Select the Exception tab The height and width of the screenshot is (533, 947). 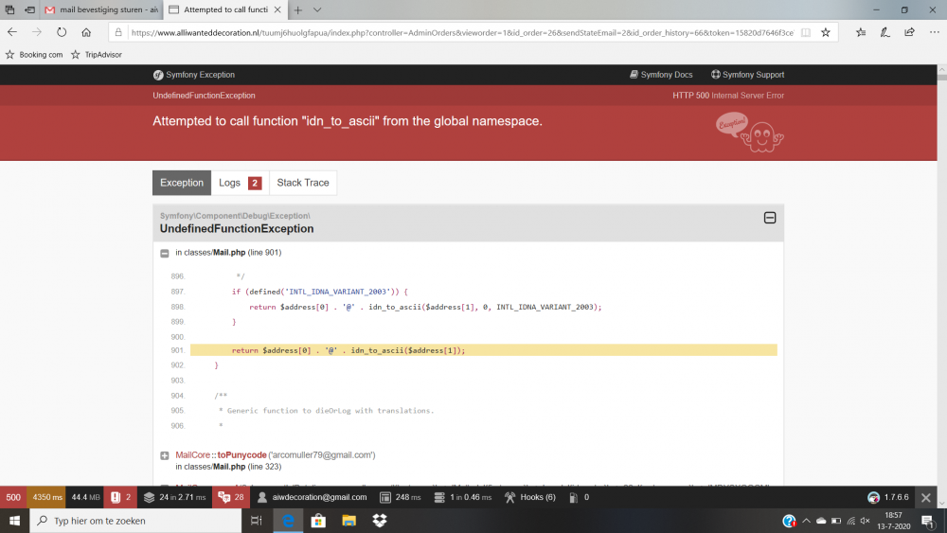(x=182, y=183)
